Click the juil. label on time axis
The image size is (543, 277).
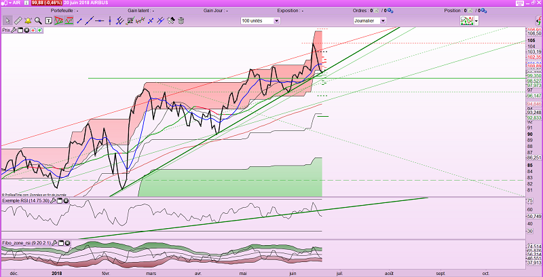coord(341,273)
